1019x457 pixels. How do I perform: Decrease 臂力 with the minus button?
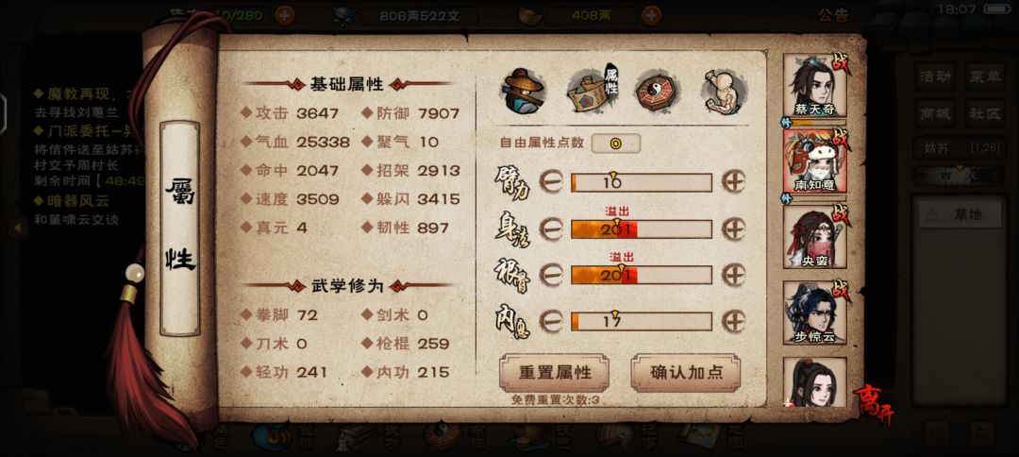click(x=550, y=182)
